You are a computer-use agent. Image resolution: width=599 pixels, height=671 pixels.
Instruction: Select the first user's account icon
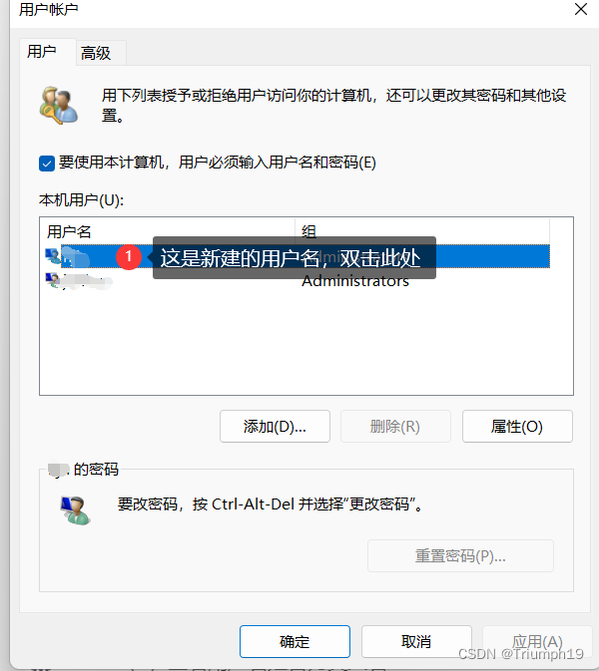click(x=52, y=256)
